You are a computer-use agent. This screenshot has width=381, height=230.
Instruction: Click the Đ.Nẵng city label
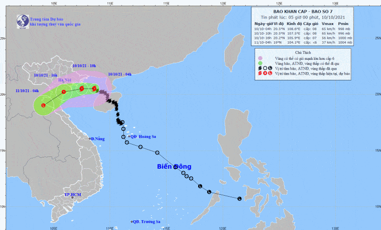point(98,139)
